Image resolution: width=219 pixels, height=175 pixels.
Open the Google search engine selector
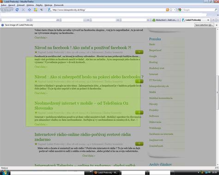pos(179,10)
